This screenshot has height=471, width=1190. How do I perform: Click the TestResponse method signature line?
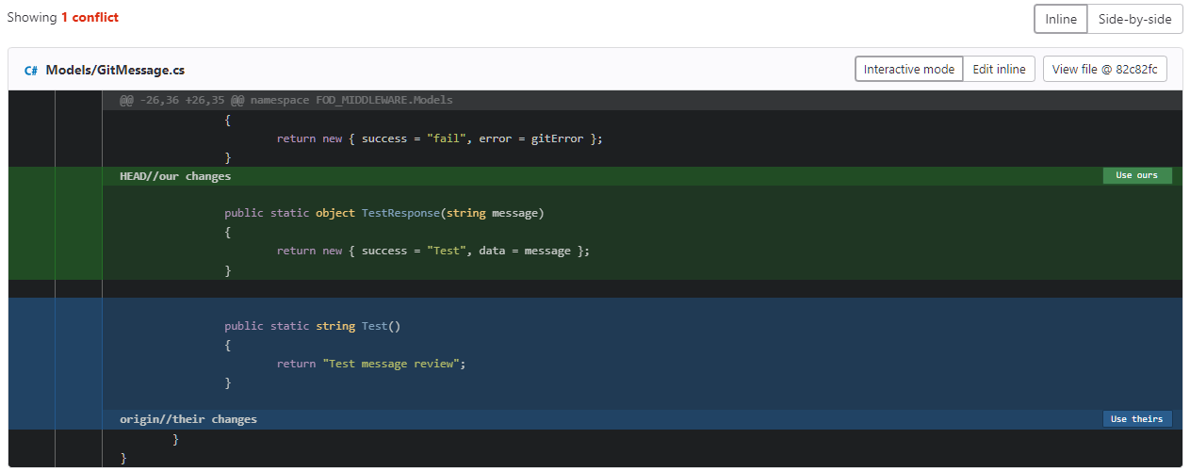pos(383,213)
